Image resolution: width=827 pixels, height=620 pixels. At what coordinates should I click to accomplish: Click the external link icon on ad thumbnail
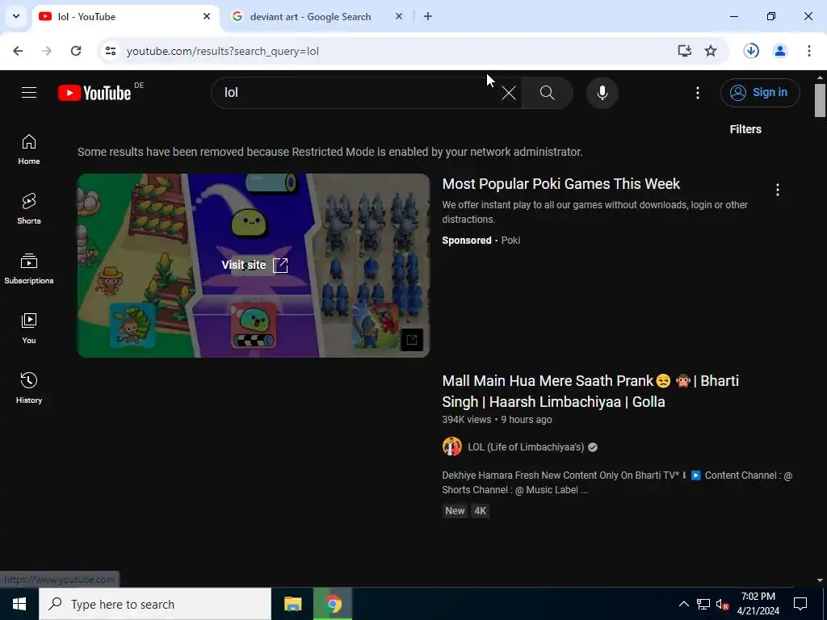point(411,340)
